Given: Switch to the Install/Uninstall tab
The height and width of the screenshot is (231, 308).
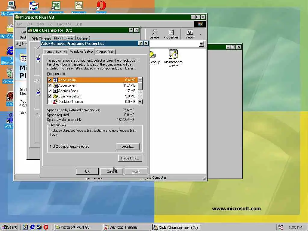Looking at the screenshot, I should click(56, 52).
